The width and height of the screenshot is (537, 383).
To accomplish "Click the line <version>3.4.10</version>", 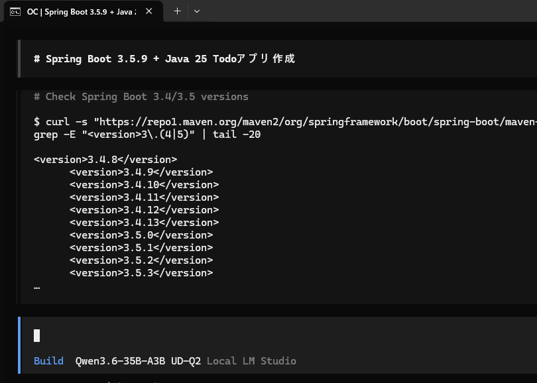I will pos(144,185).
